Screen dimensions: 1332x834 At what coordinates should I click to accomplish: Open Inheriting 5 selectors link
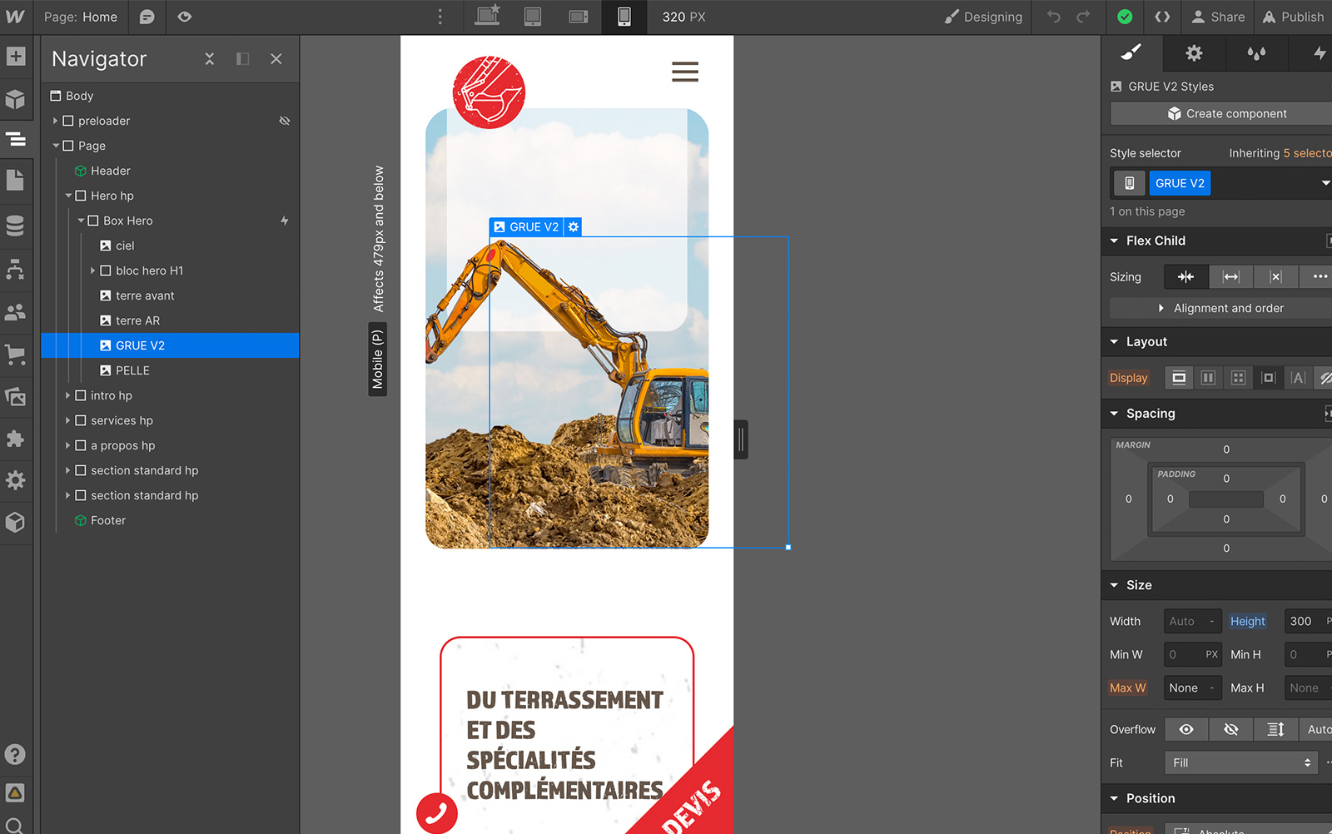(1280, 153)
